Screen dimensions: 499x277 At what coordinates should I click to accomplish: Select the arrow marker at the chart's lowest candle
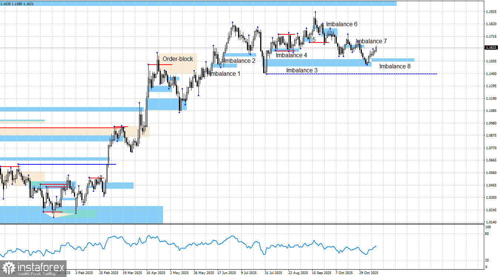click(53, 218)
